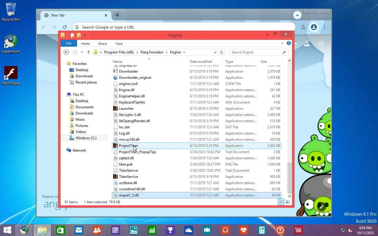The width and height of the screenshot is (378, 236).
Task: Open the News/Reading List app on the taskbar
Action: (x=298, y=230)
